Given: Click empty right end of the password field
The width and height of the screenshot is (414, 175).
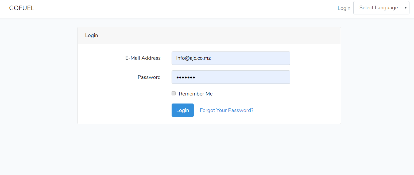Looking at the screenshot, I should [x=278, y=77].
